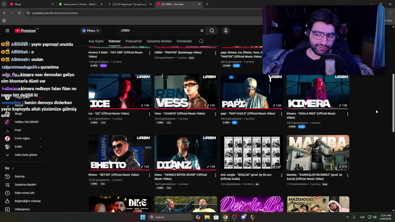Select the Videolar channel tab
This screenshot has width=395, height=222.
114,41
